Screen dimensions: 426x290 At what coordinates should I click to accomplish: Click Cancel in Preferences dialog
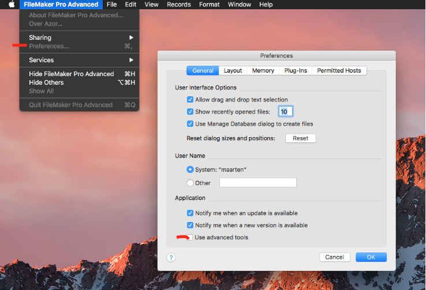coord(334,257)
